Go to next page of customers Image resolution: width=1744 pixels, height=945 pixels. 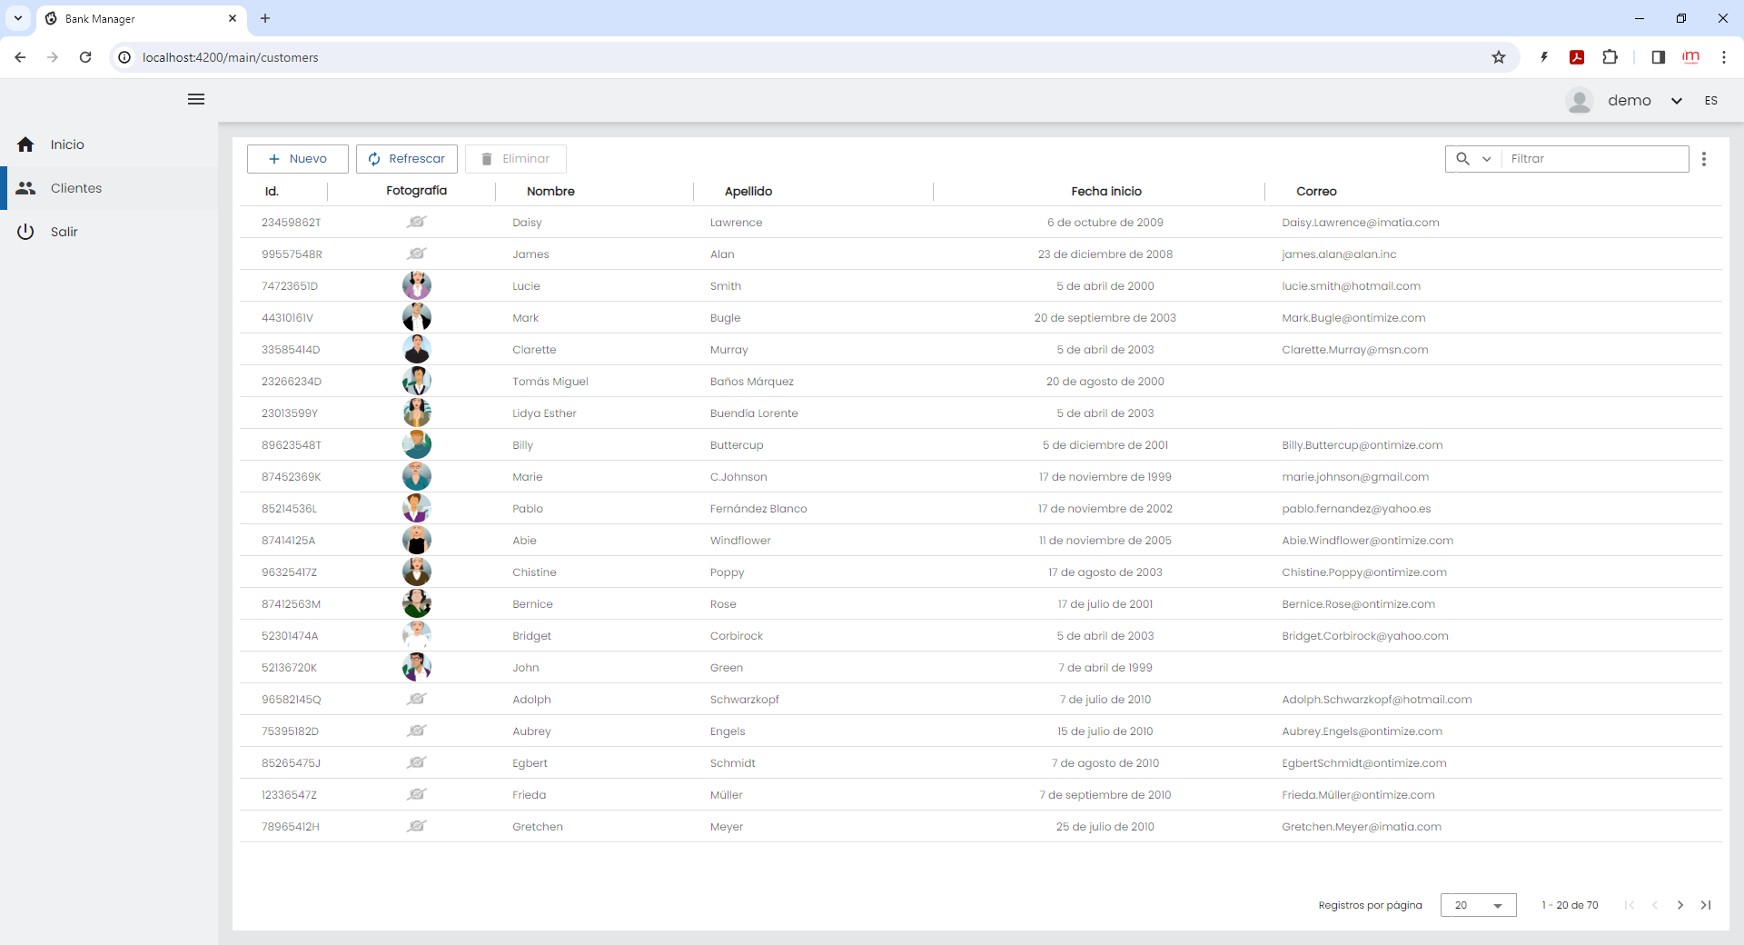coord(1680,905)
